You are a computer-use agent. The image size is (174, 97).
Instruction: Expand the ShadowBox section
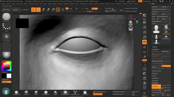pyautogui.click(x=155, y=78)
